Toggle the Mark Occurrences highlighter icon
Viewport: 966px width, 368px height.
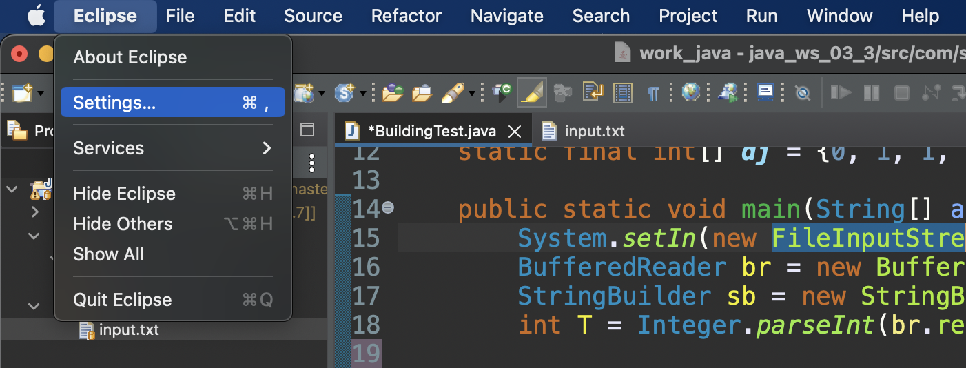(531, 92)
